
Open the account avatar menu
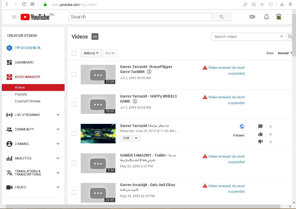(279, 17)
